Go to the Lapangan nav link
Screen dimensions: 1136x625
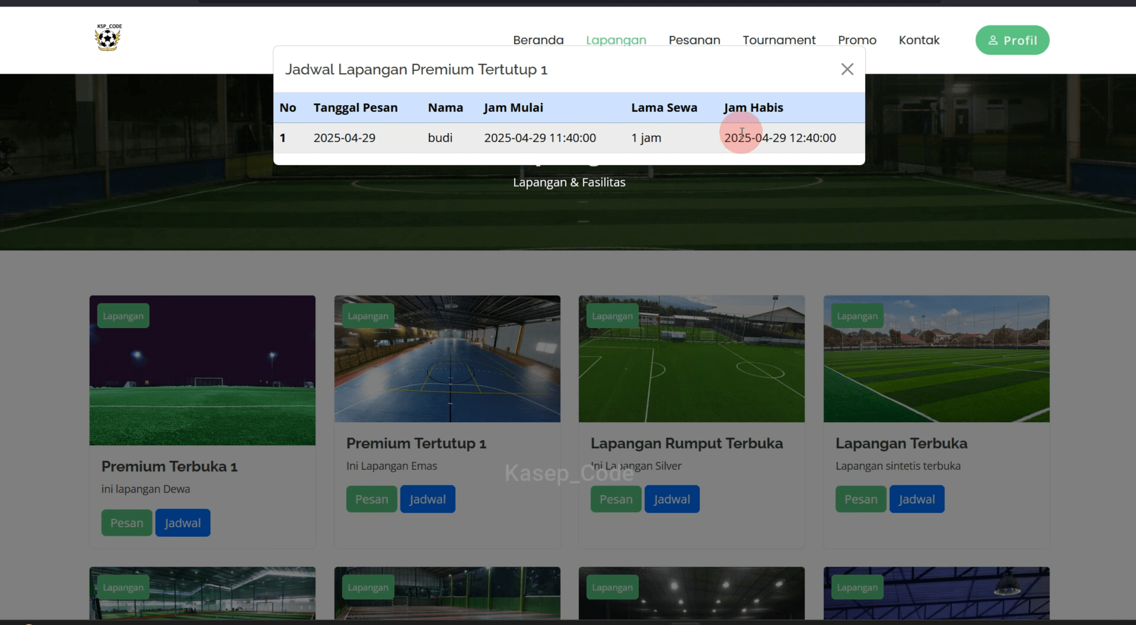pyautogui.click(x=616, y=40)
